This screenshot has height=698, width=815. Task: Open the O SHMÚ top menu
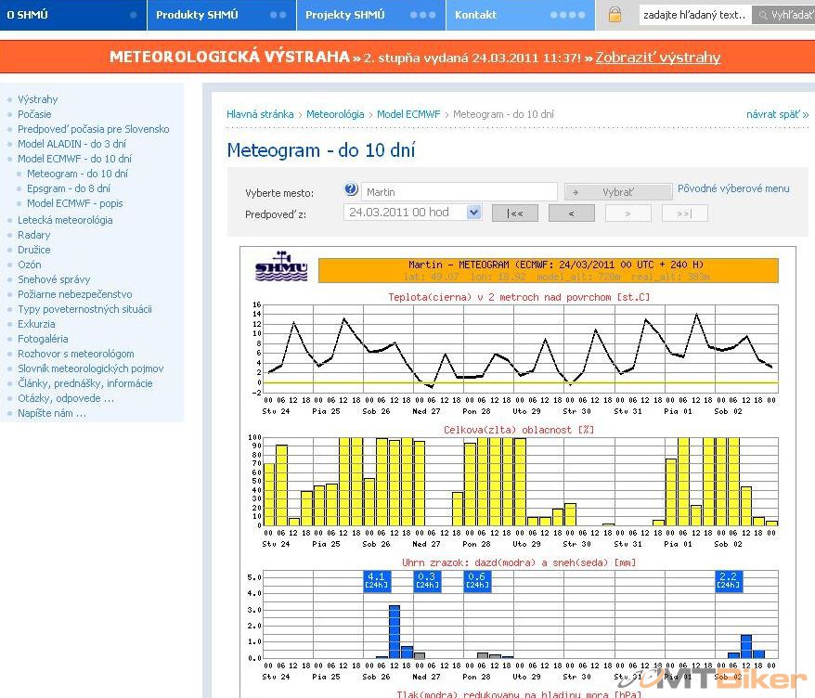pyautogui.click(x=28, y=15)
